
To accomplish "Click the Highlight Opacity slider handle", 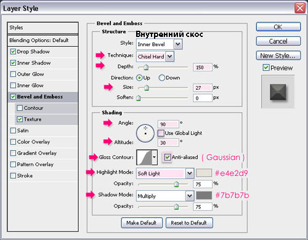I will point(176,184).
